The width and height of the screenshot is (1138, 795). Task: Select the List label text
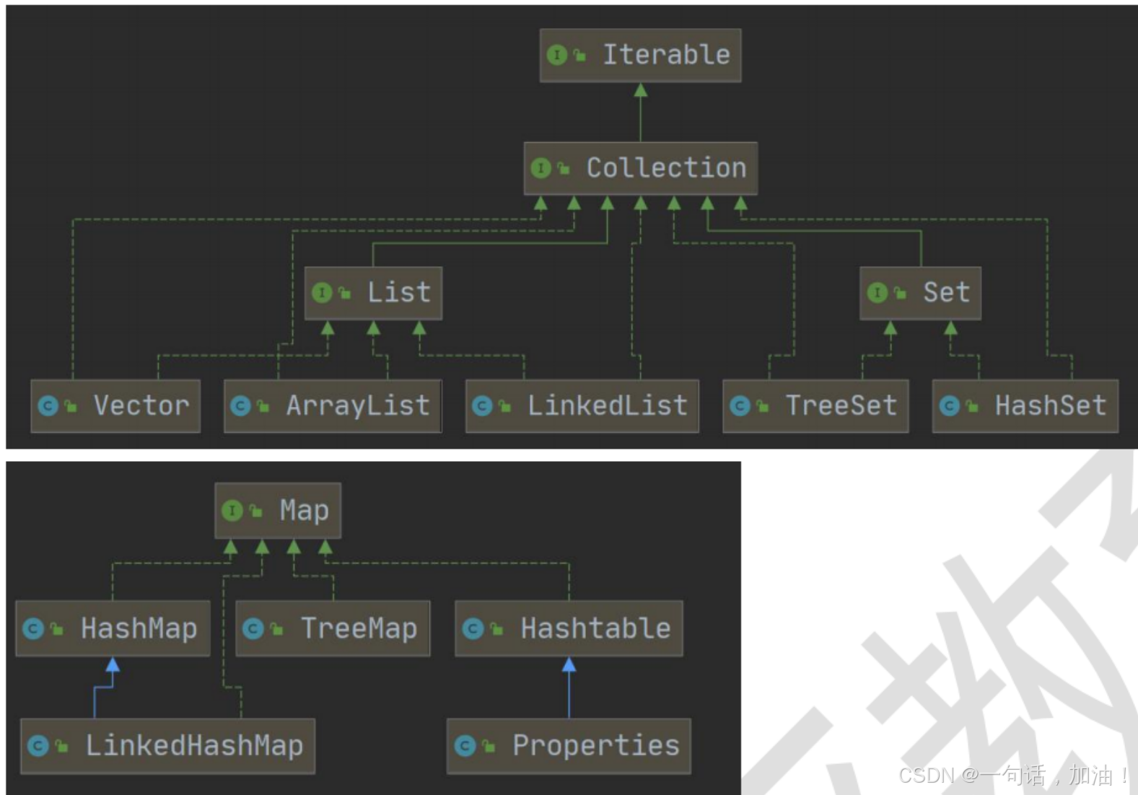[x=399, y=293]
